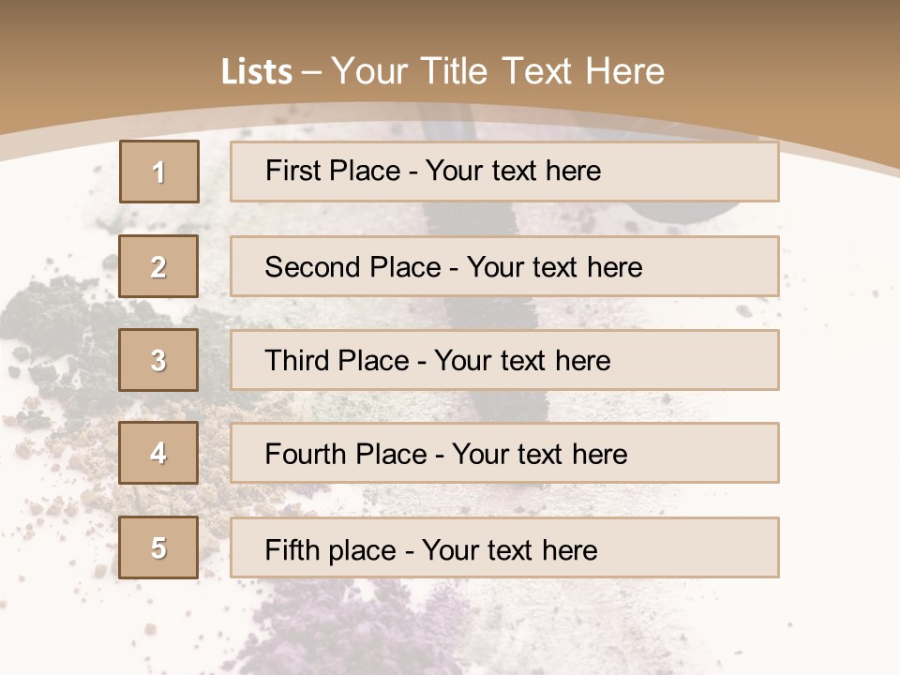Screen dimensions: 900x675
Task: Click 'Your text here' in Fifth row
Action: click(x=509, y=549)
